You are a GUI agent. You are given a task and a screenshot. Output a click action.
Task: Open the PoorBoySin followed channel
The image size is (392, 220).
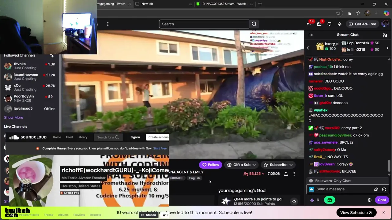(30, 98)
